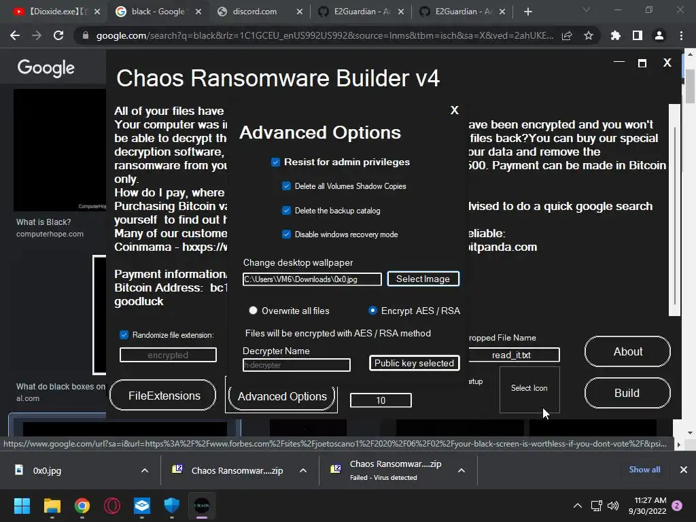Select Encrypt AES / RSA radio button
The width and height of the screenshot is (696, 522).
tap(372, 311)
